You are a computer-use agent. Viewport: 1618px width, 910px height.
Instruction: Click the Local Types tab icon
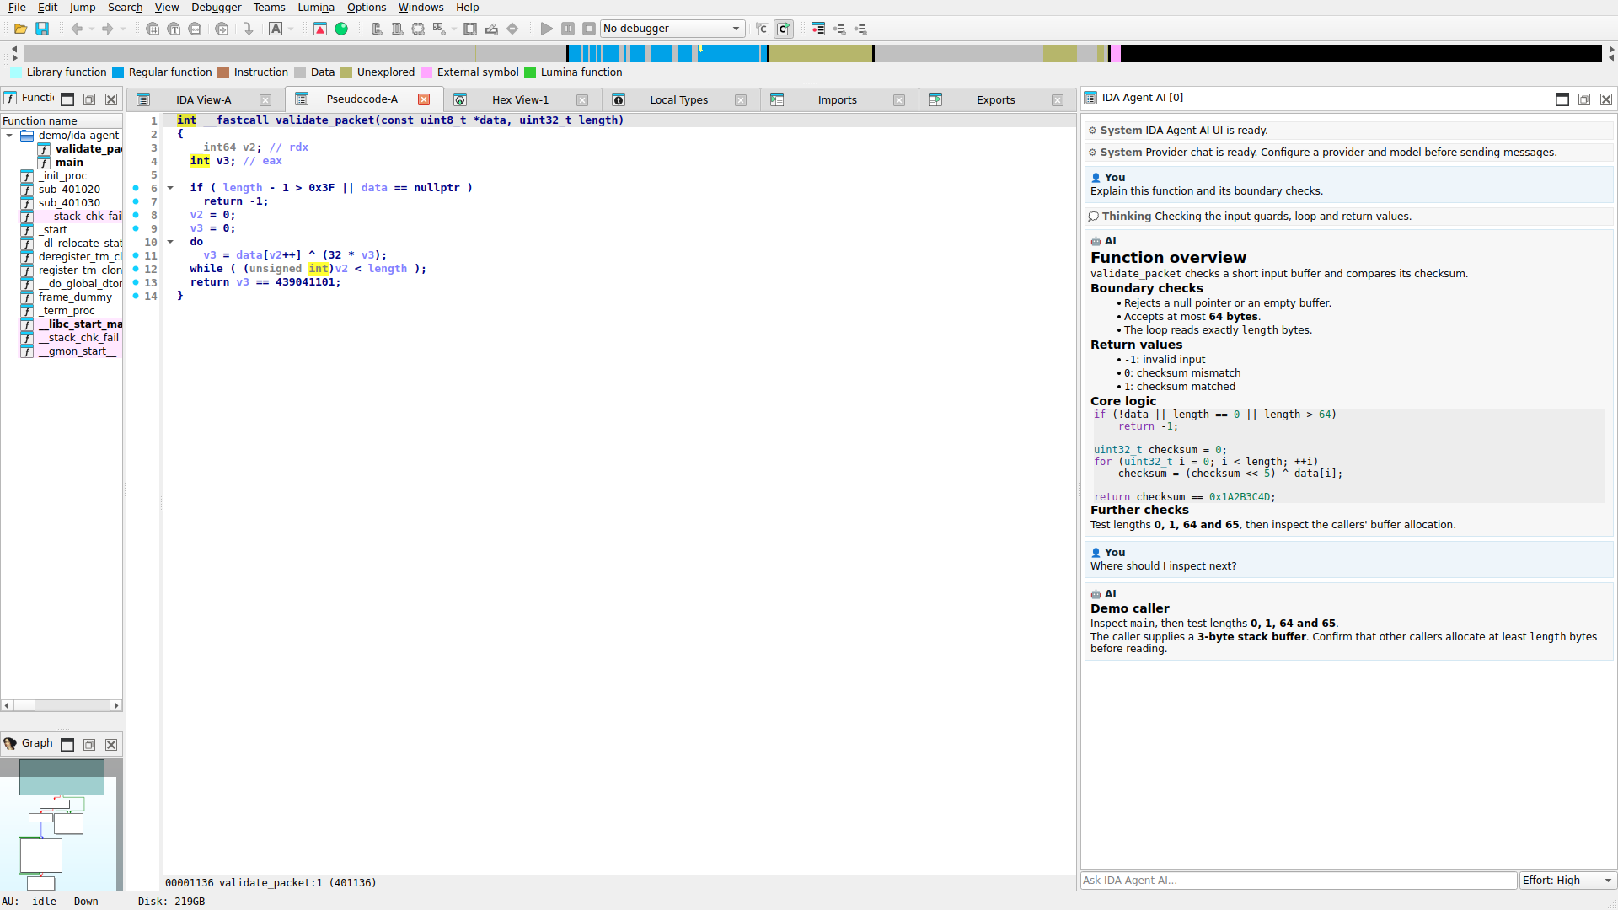[x=619, y=99]
